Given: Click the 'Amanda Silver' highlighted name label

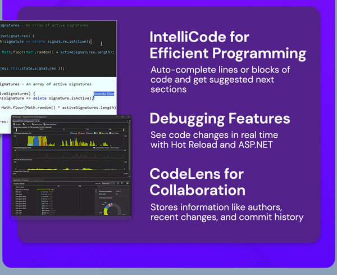Looking at the screenshot, I should 104,94.
